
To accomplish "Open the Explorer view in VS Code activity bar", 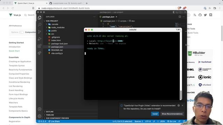I will point(39,18).
